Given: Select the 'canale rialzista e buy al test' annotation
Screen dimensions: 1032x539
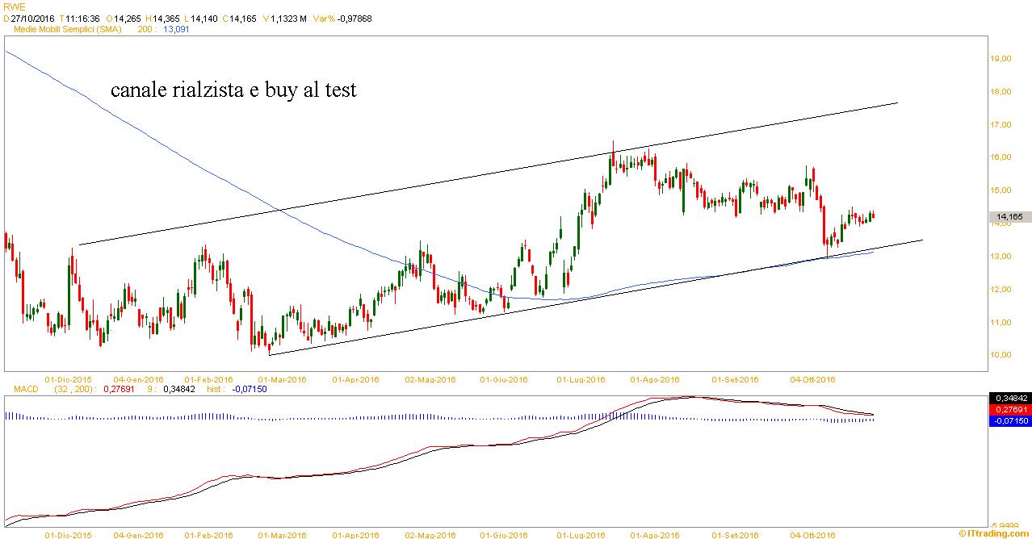Looking at the screenshot, I should coord(233,90).
